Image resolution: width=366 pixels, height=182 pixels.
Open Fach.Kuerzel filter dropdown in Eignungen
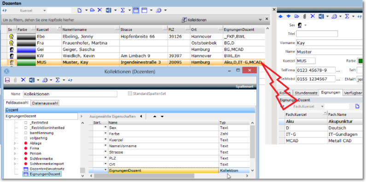click(x=322, y=107)
